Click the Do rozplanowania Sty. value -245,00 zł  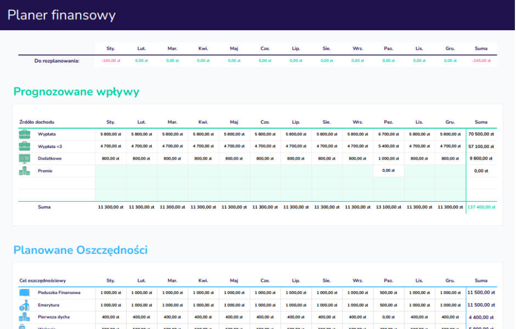point(110,61)
